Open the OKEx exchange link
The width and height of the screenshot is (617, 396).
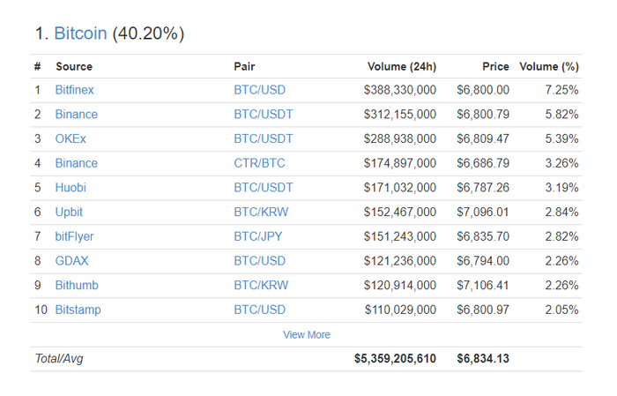[x=71, y=138]
